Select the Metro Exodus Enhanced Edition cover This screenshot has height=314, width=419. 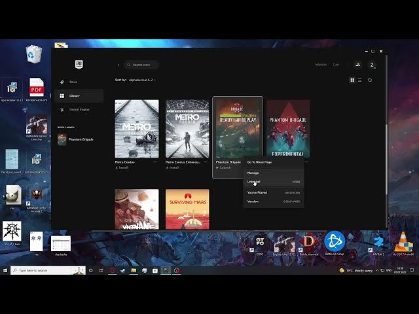pyautogui.click(x=187, y=129)
